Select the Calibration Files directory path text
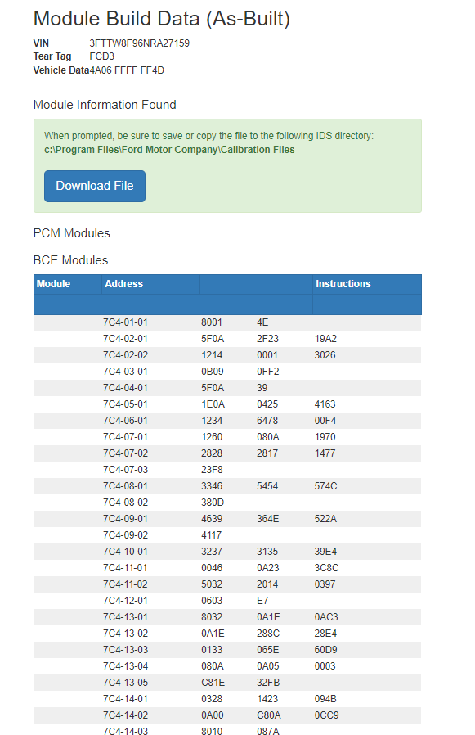Image resolution: width=475 pixels, height=735 pixels. coord(169,150)
